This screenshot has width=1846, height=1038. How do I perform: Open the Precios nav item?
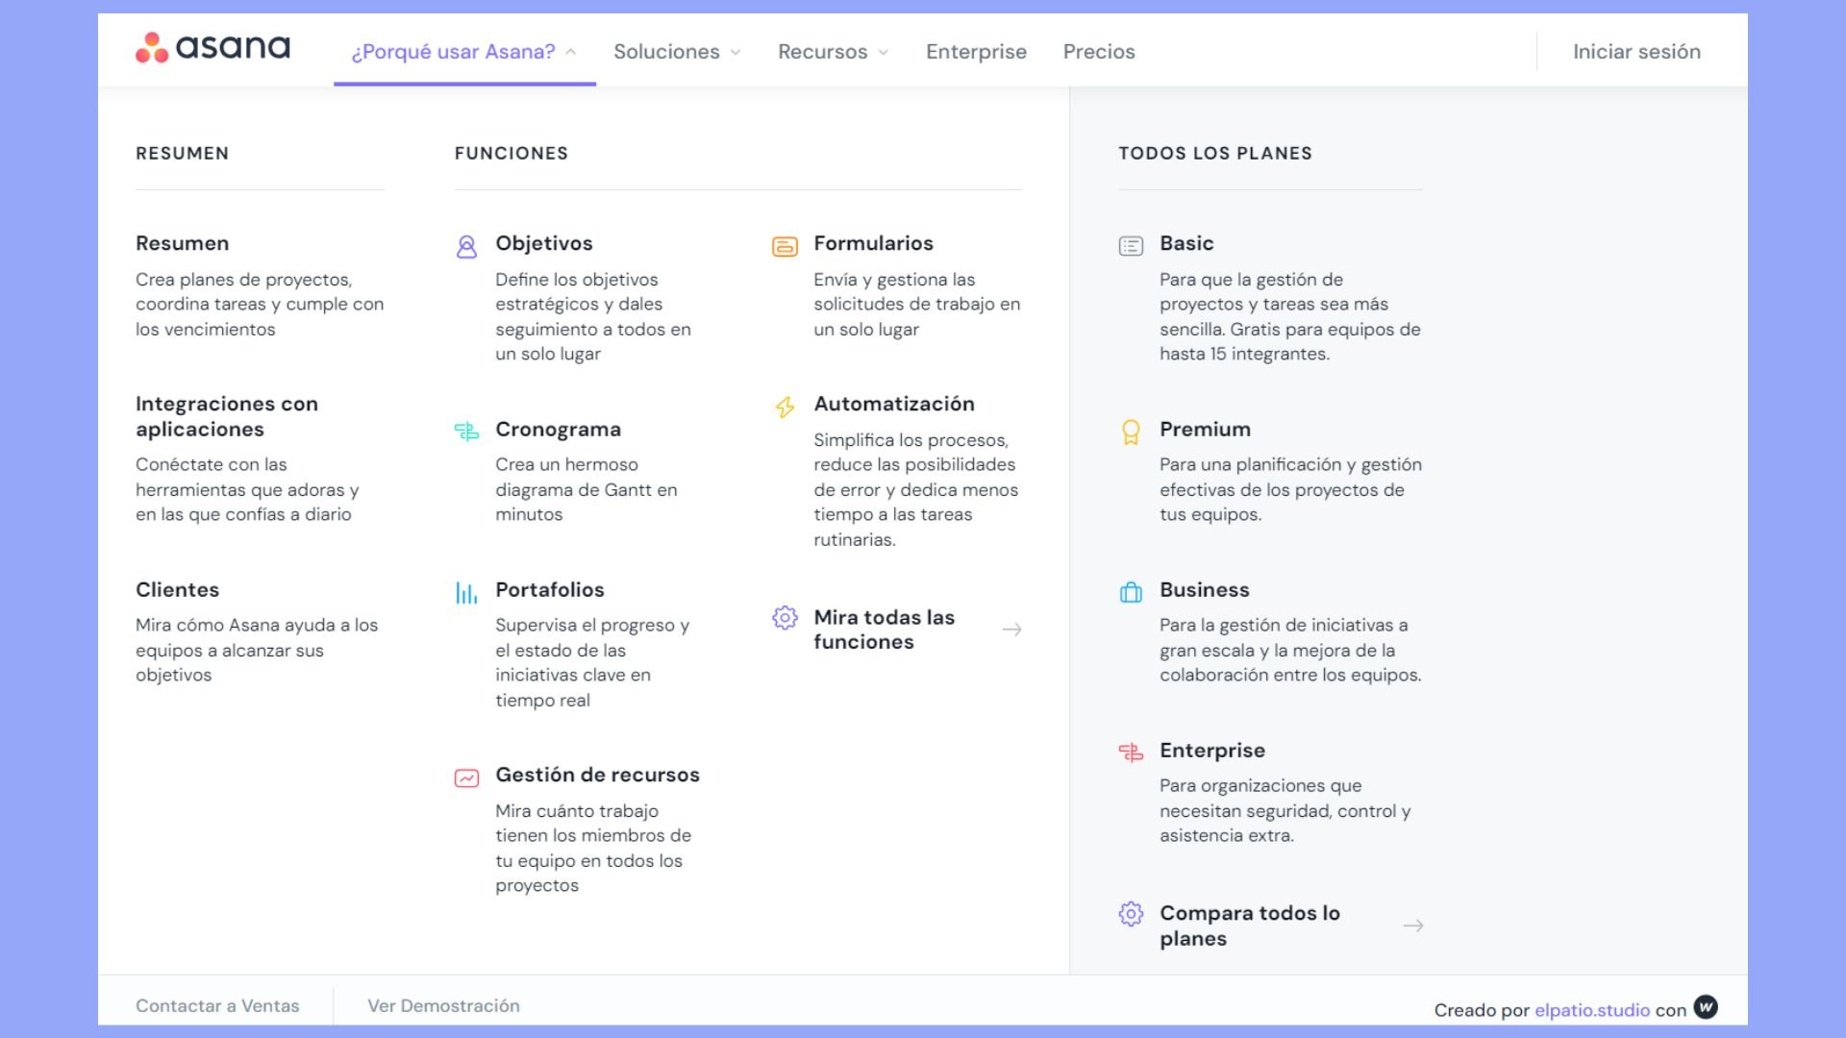[x=1099, y=51]
